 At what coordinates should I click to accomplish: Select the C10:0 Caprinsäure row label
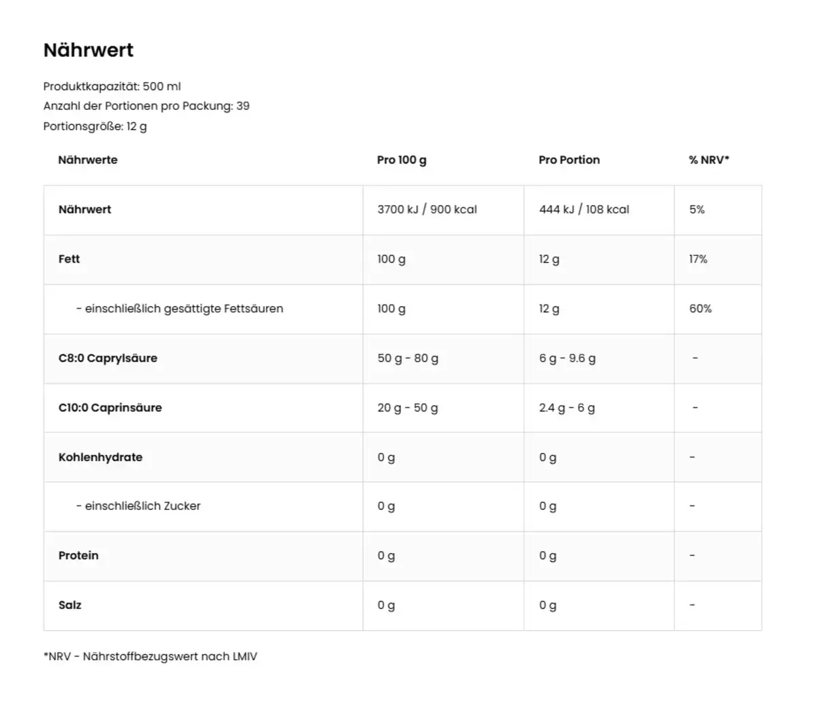point(110,408)
